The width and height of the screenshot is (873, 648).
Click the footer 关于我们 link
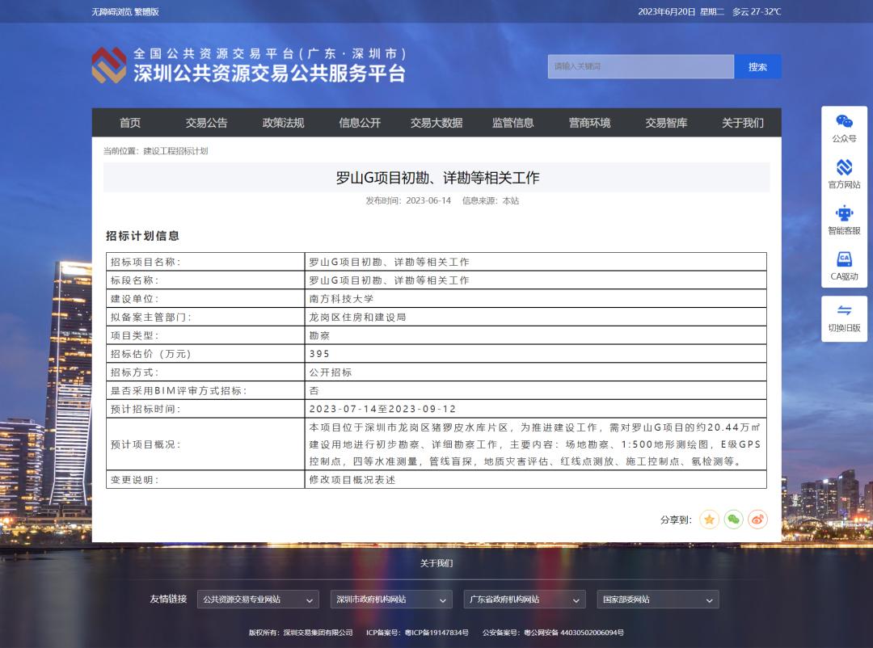point(436,563)
